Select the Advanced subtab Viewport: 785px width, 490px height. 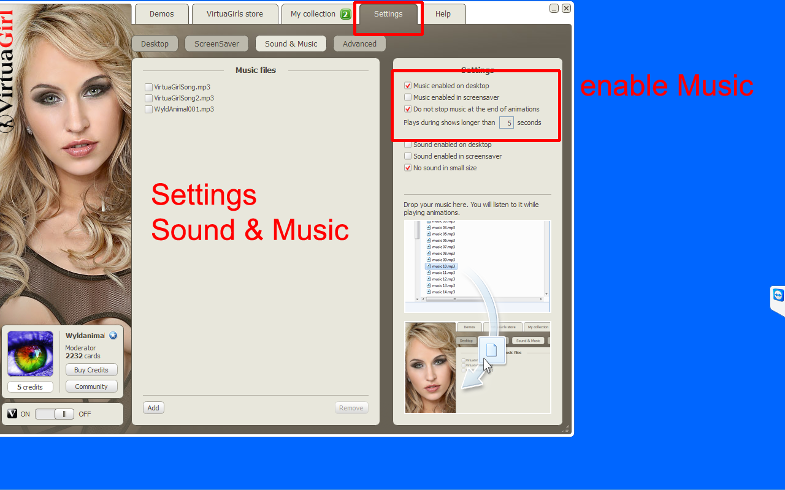359,43
